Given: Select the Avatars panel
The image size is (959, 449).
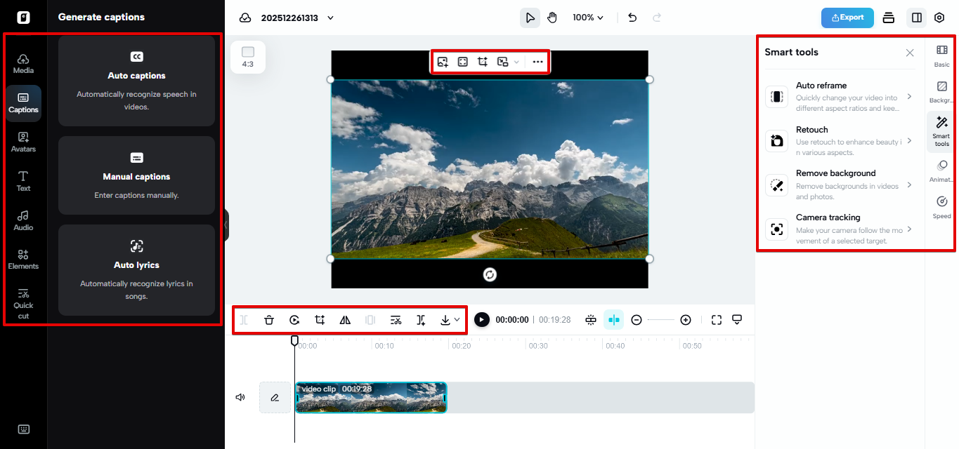Looking at the screenshot, I should point(23,142).
